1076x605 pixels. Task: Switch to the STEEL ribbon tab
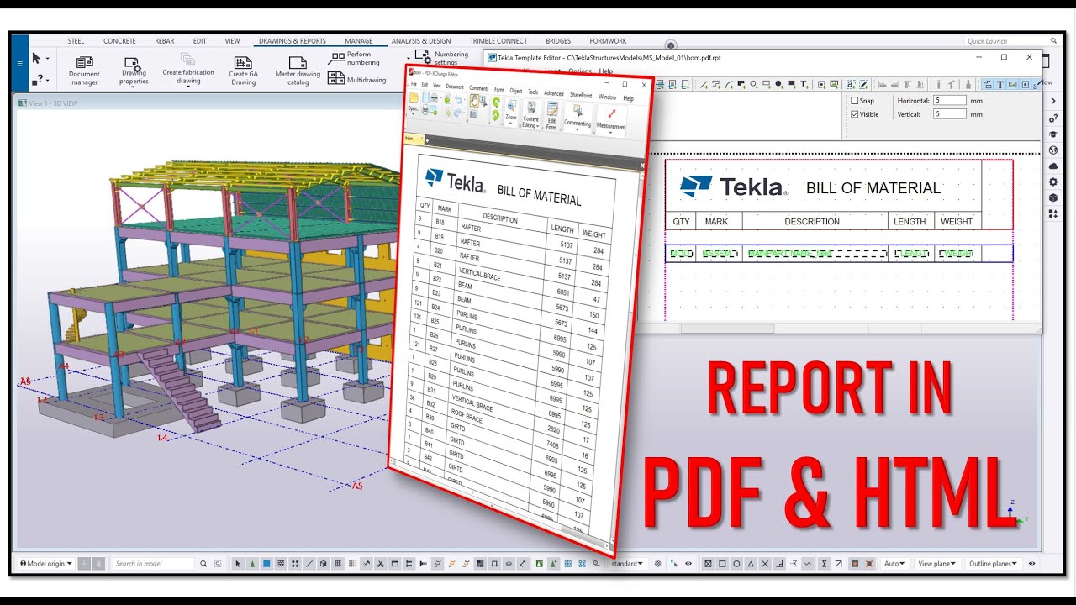(76, 41)
